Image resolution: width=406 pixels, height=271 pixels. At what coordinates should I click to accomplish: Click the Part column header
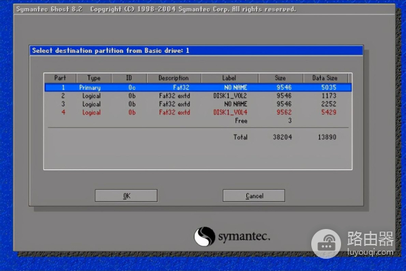[60, 79]
